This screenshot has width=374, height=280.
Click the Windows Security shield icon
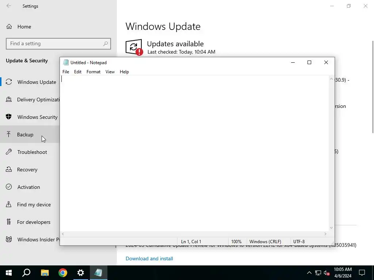9,117
